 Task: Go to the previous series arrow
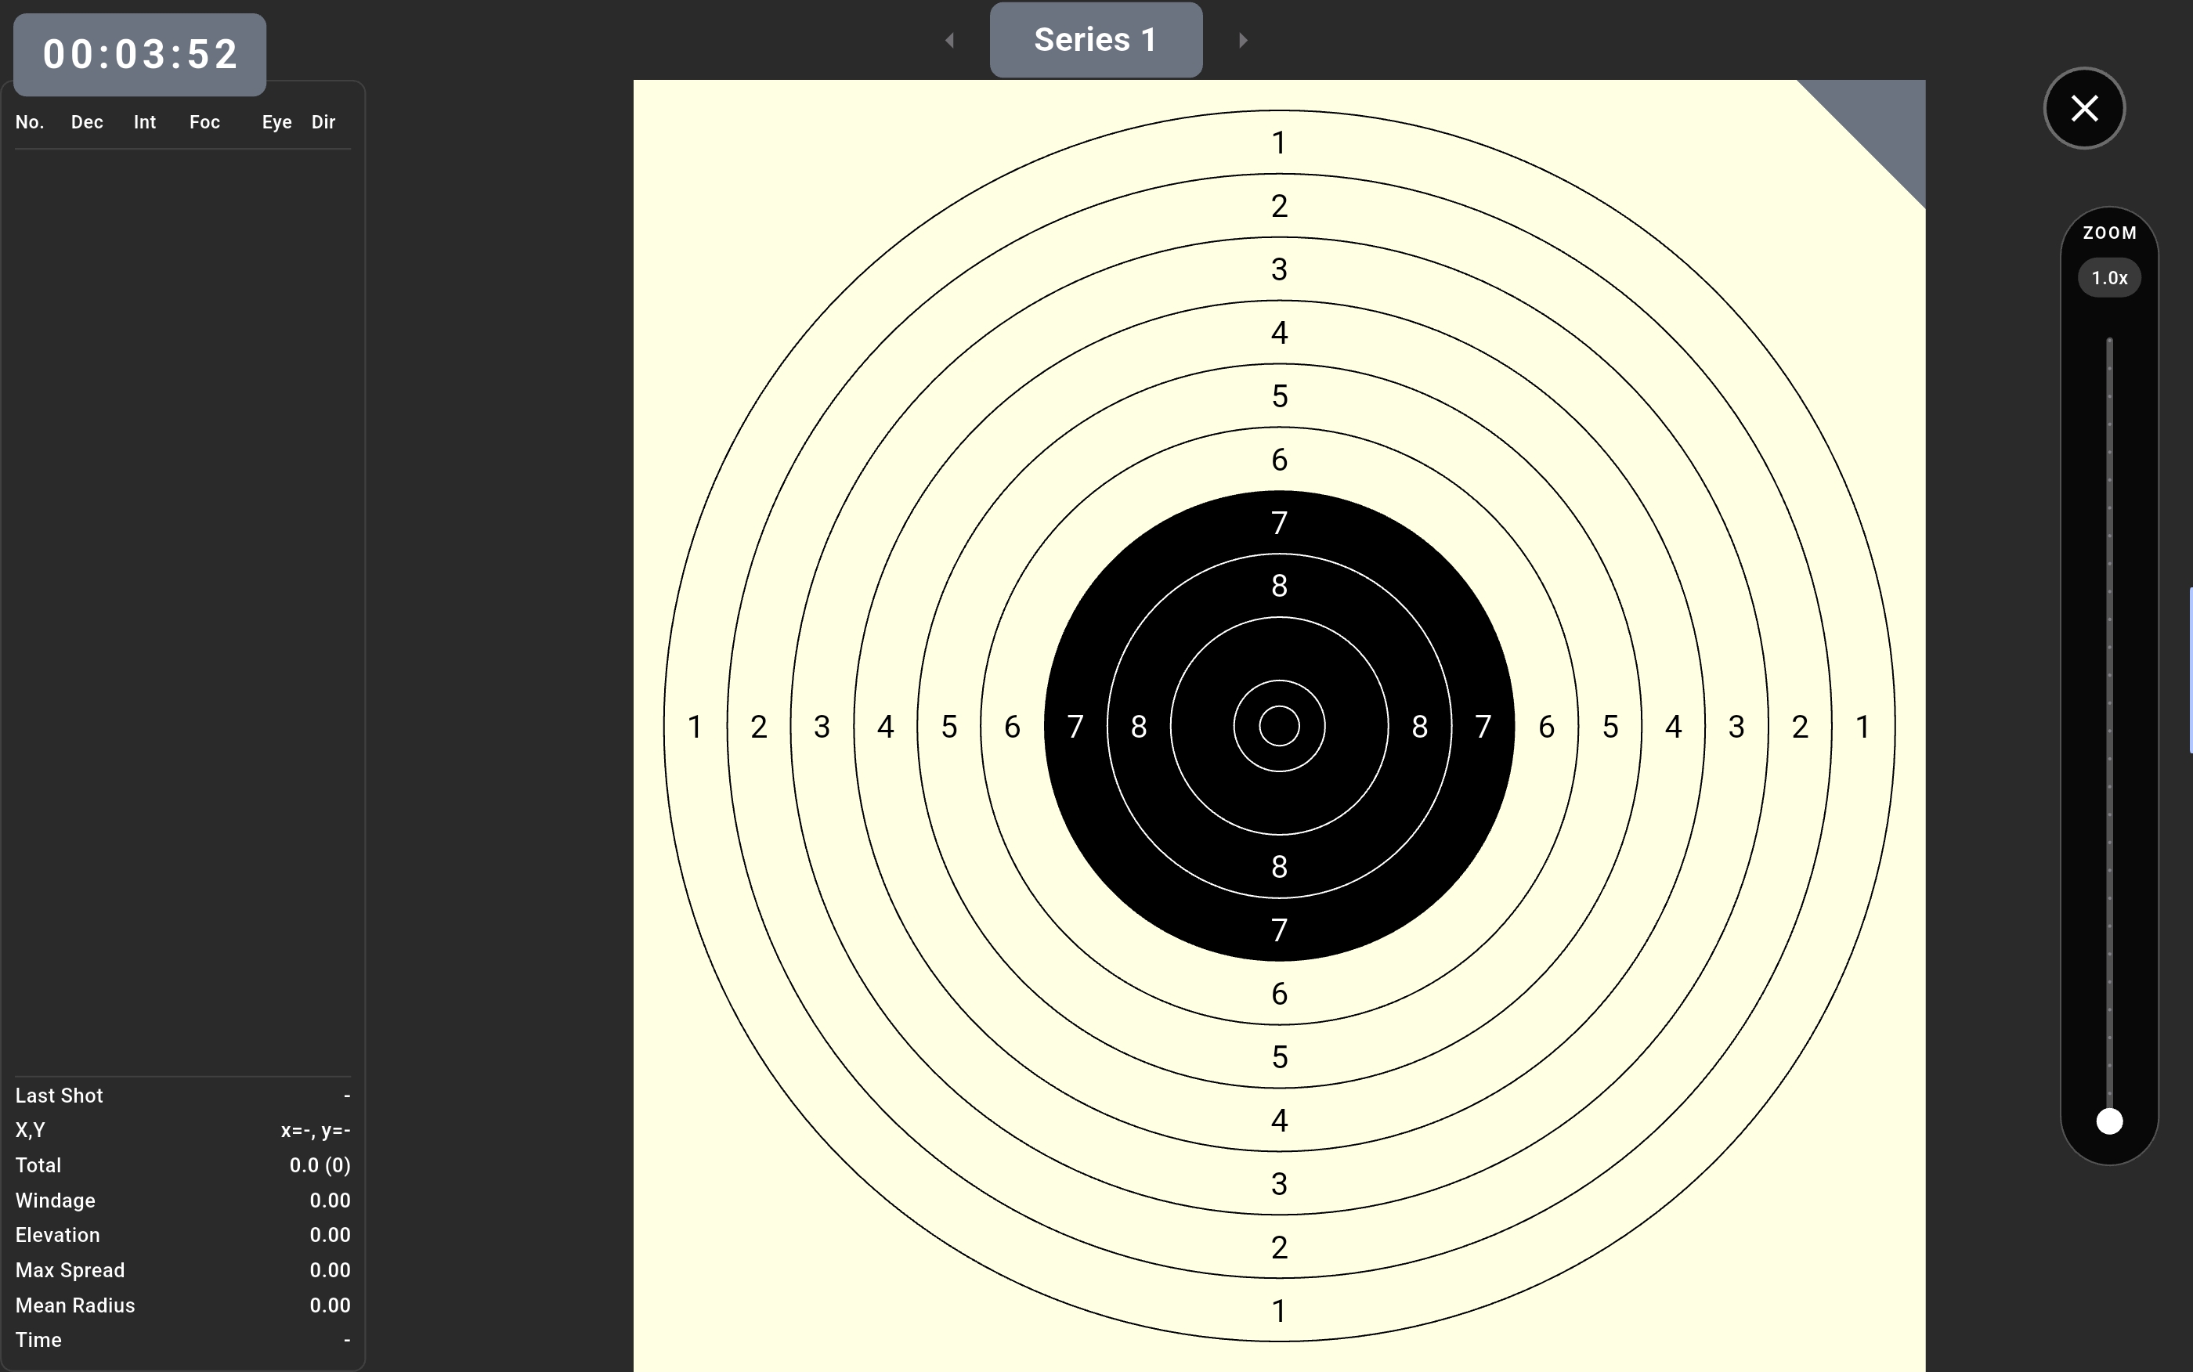tap(950, 40)
